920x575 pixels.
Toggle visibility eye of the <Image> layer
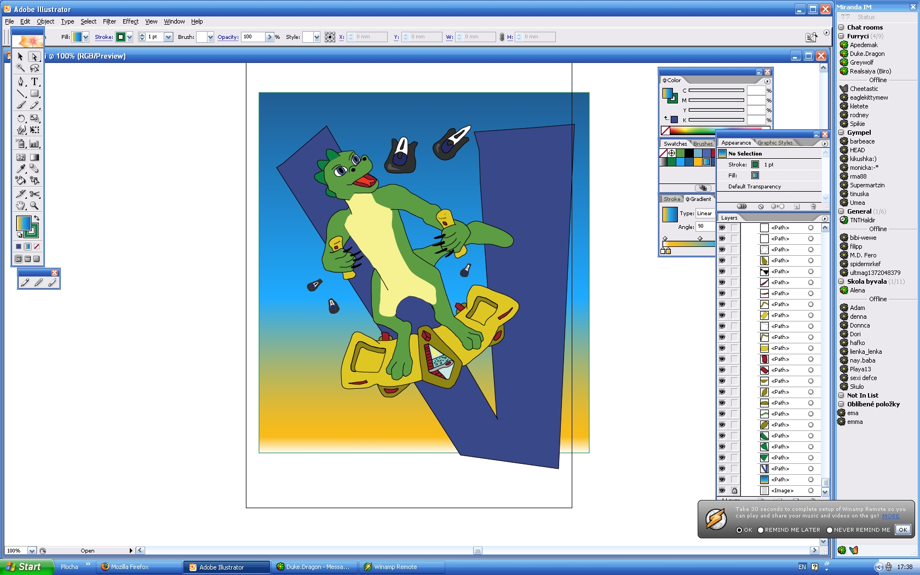point(722,491)
